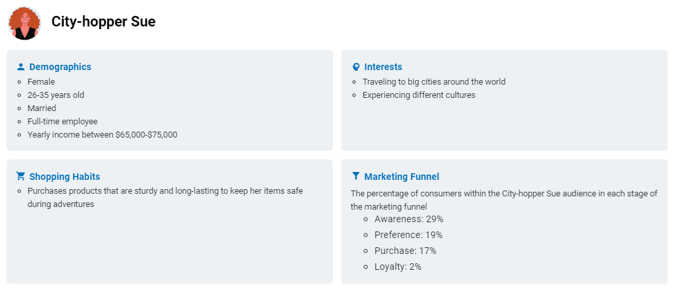Select the Interests heading

click(383, 67)
